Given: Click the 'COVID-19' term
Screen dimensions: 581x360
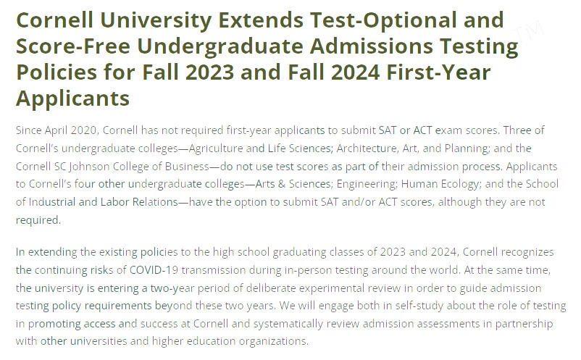Looking at the screenshot, I should tap(154, 270).
